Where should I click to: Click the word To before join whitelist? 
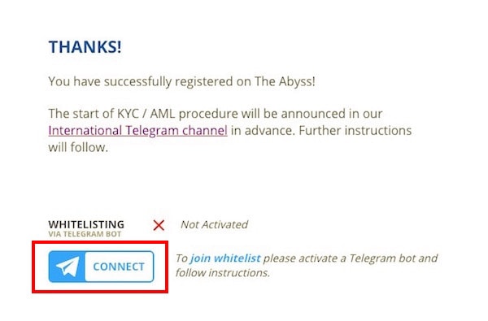(181, 258)
